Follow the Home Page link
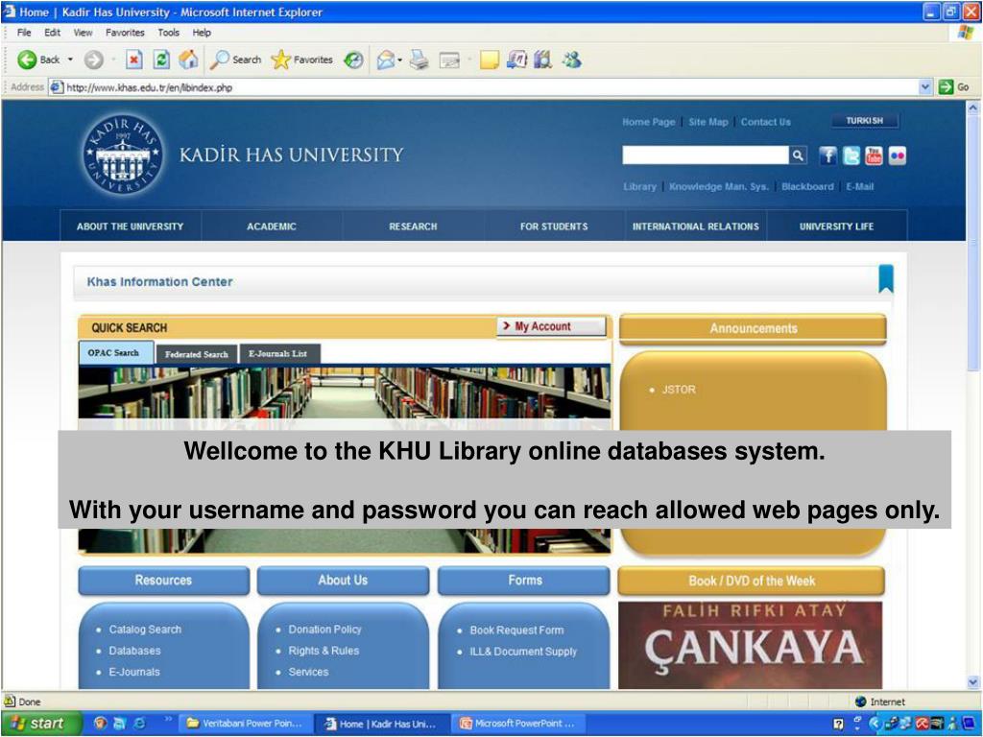Image resolution: width=983 pixels, height=737 pixels. click(x=649, y=122)
